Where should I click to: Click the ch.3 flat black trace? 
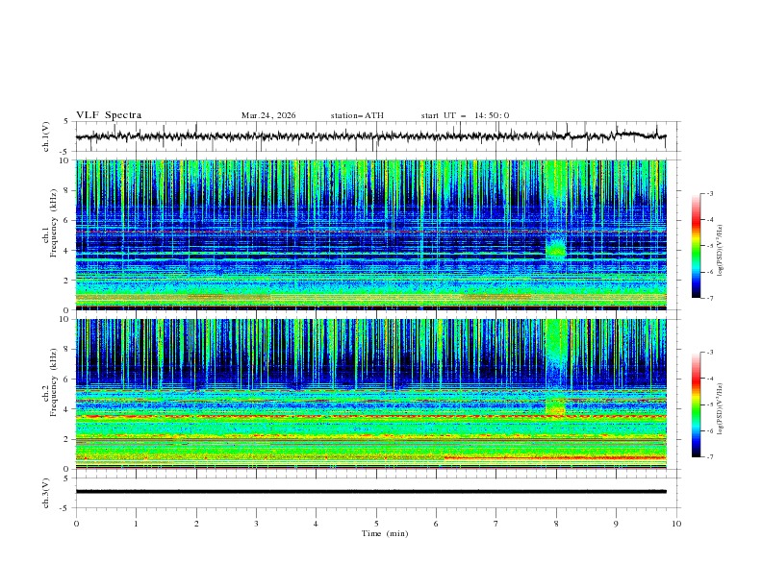pos(370,492)
